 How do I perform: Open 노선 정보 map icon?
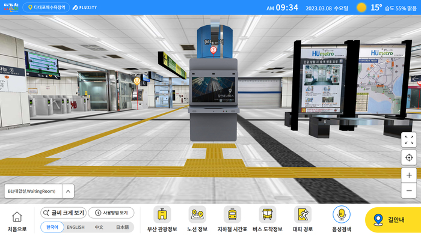click(197, 214)
